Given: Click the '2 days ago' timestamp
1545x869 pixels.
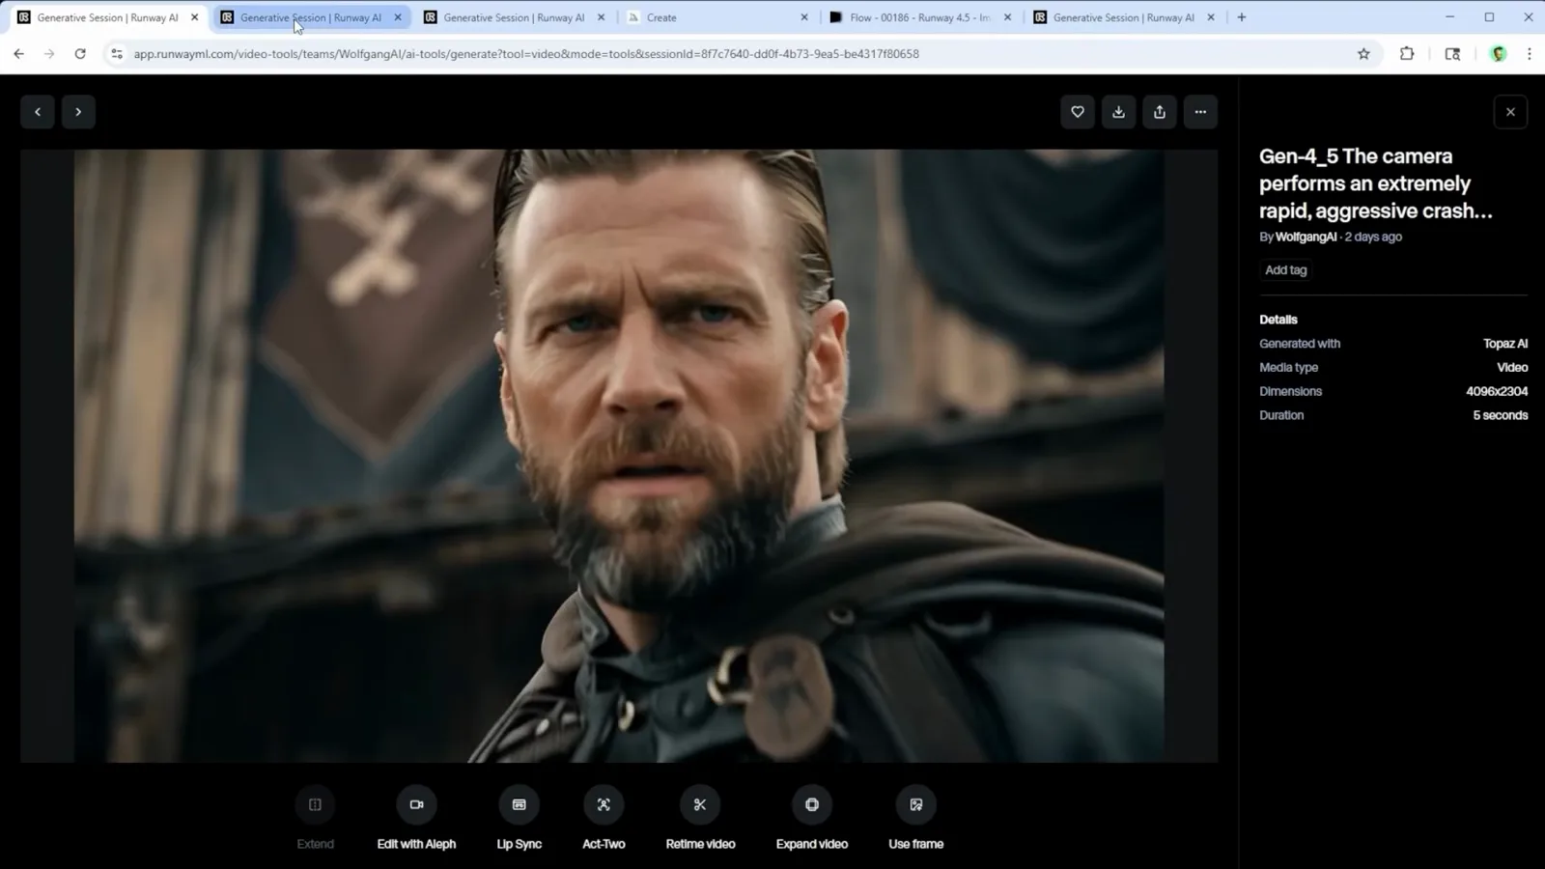Looking at the screenshot, I should 1373,237.
